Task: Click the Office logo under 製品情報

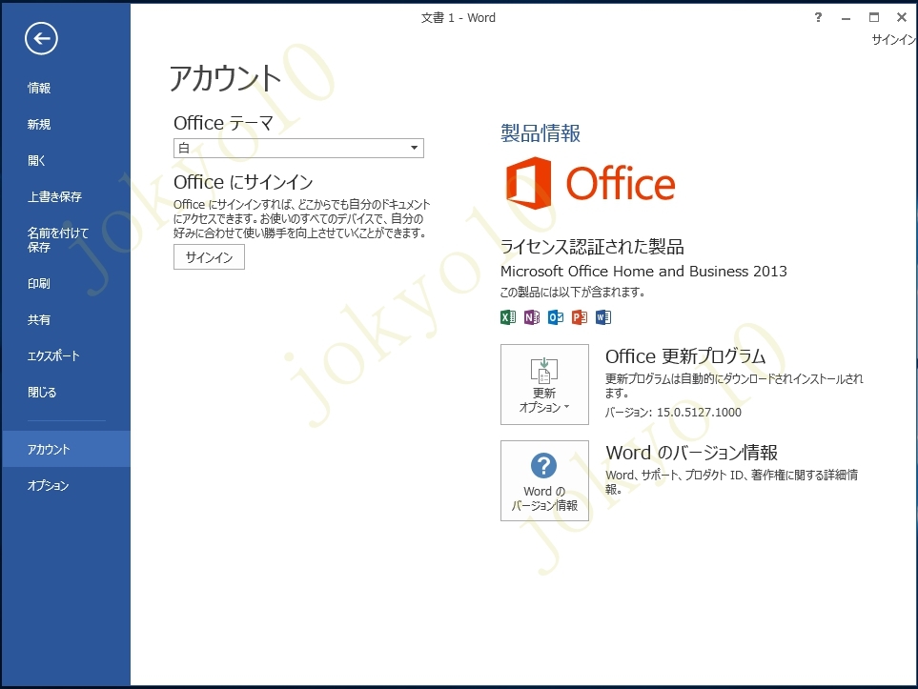Action: tap(590, 183)
